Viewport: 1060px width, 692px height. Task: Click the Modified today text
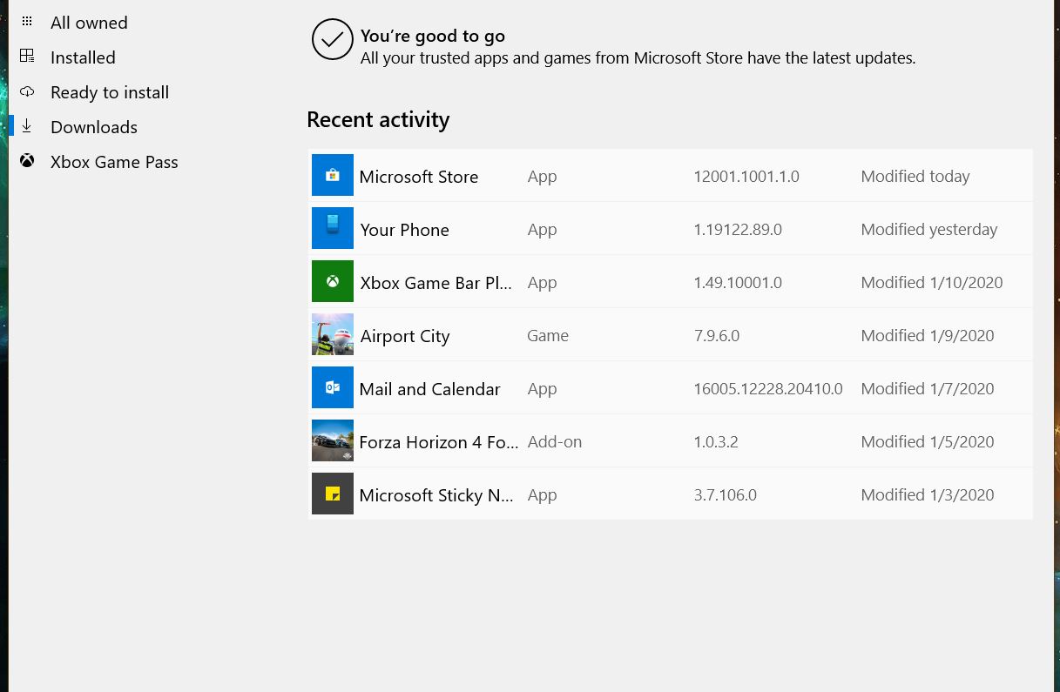(x=915, y=177)
